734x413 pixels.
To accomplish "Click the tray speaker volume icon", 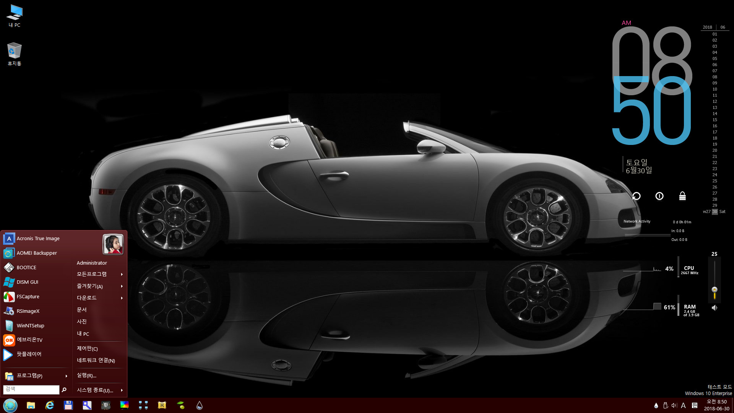I will [674, 405].
